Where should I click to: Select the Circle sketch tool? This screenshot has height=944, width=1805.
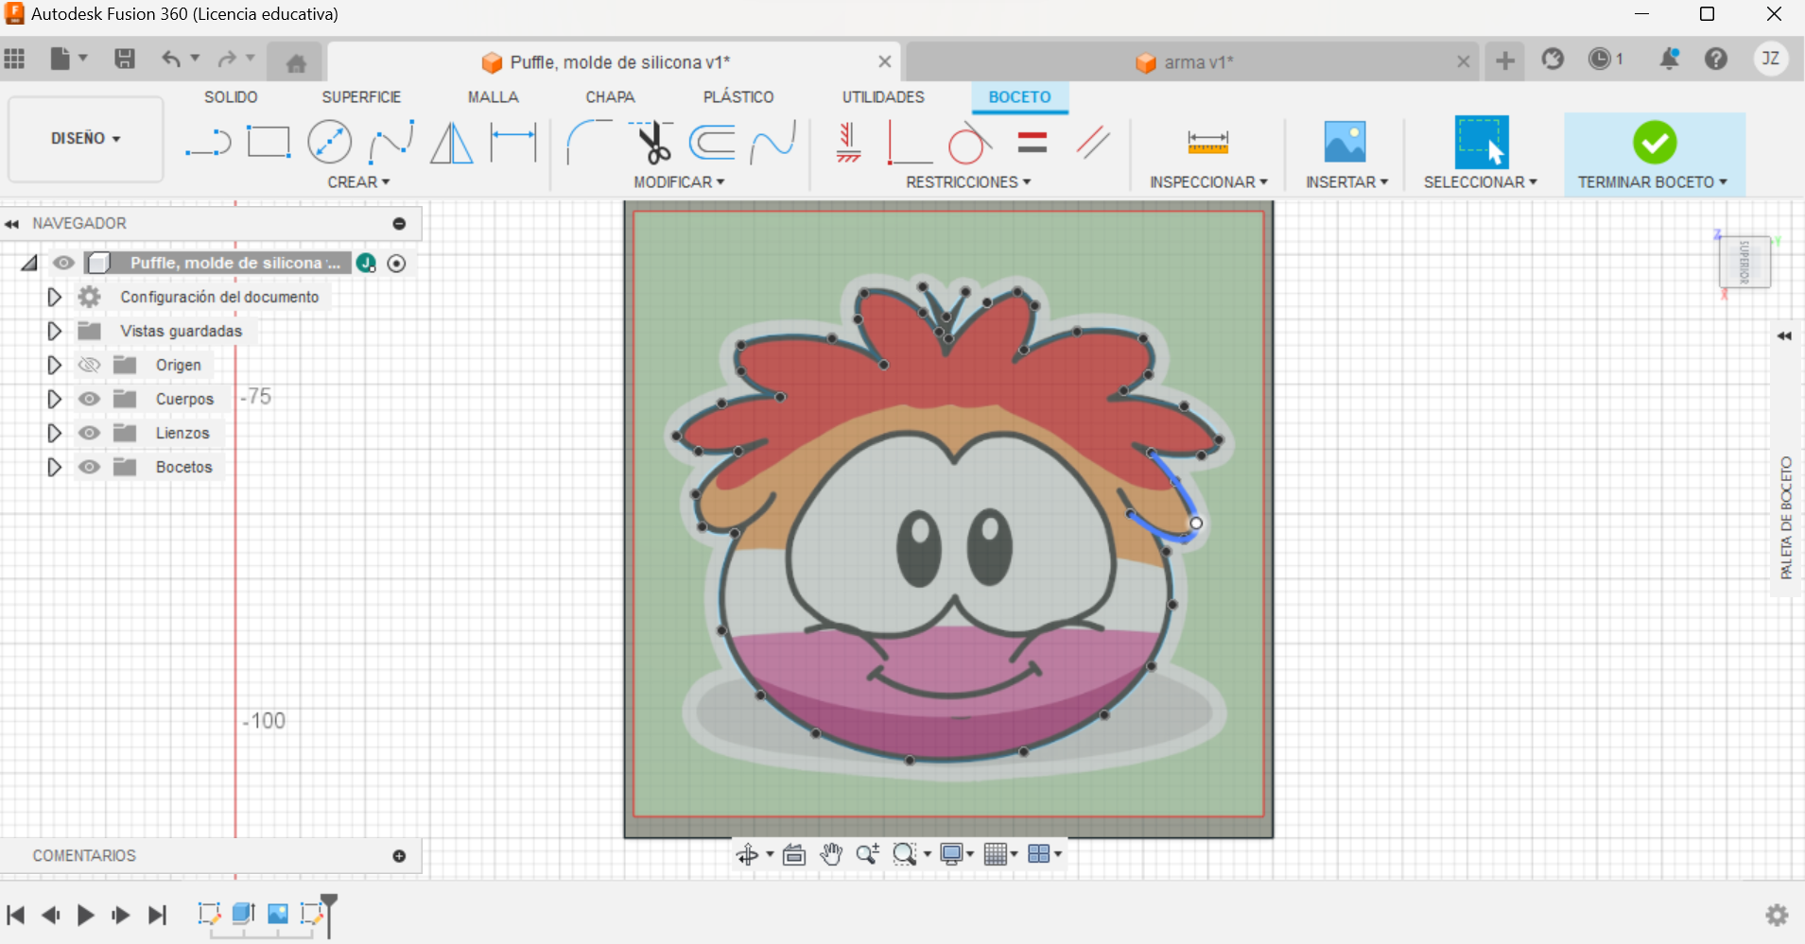click(329, 143)
